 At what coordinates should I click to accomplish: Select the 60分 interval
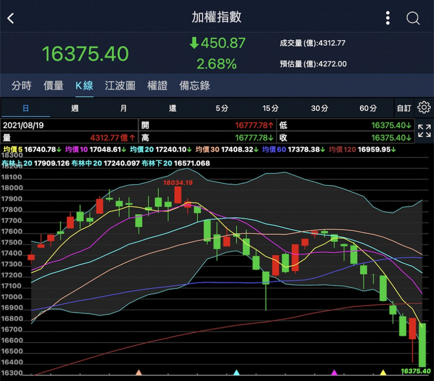(x=368, y=108)
